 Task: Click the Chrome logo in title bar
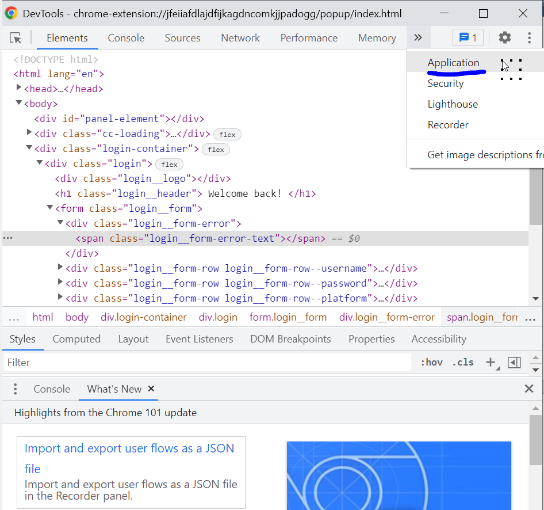click(11, 13)
